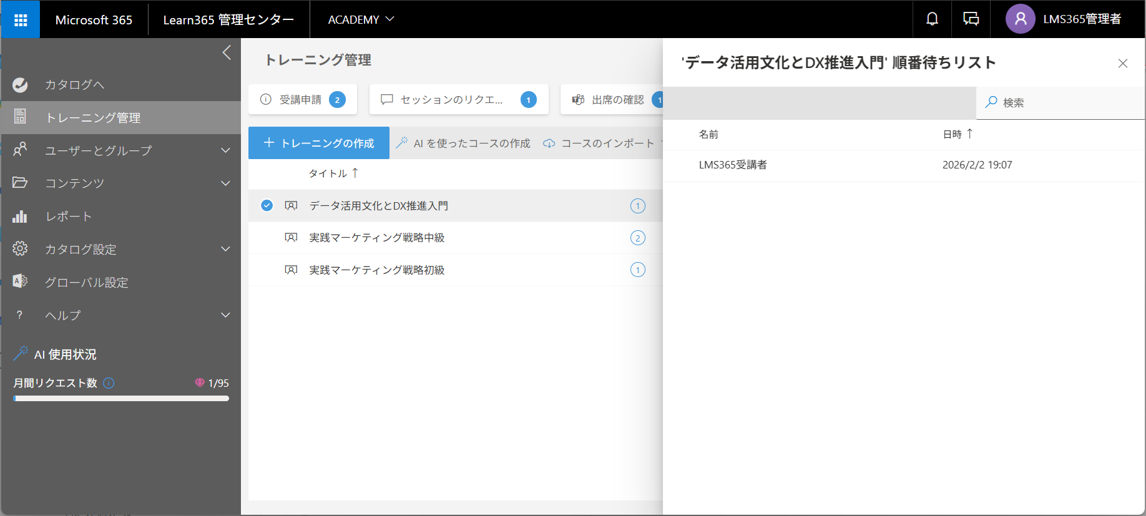Click the トレーニング管理 sidebar icon
Screen dimensions: 1146x516
click(20, 117)
